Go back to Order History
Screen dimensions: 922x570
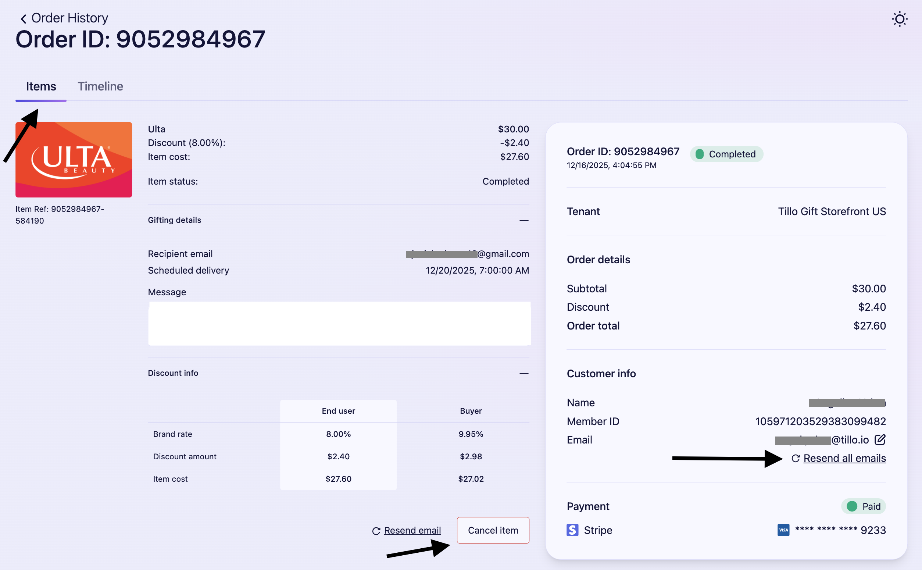point(69,18)
